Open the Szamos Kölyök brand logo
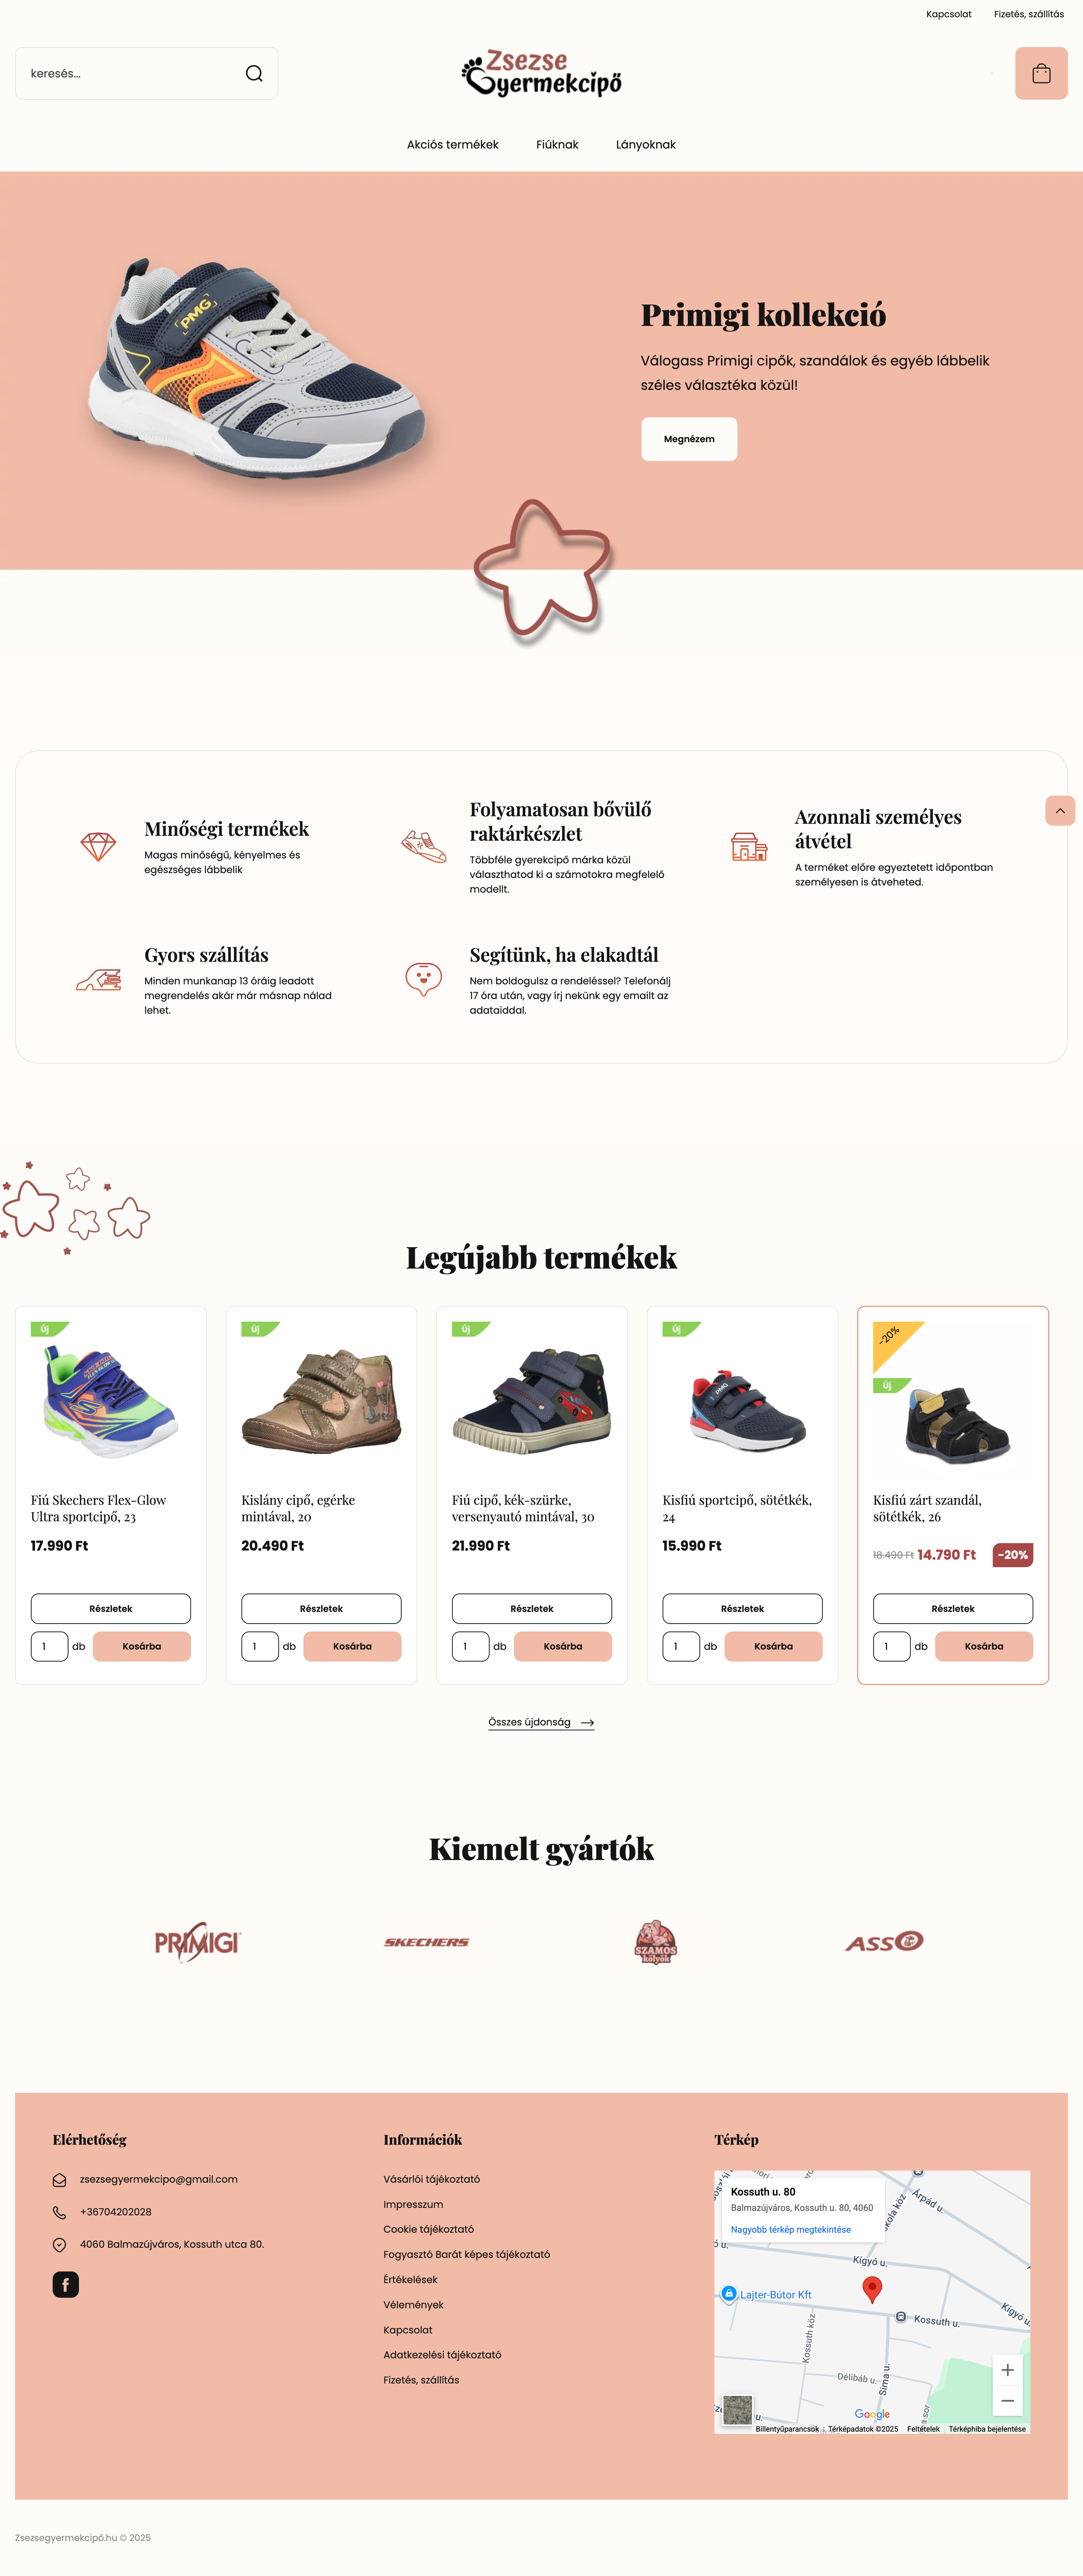 (x=656, y=1942)
